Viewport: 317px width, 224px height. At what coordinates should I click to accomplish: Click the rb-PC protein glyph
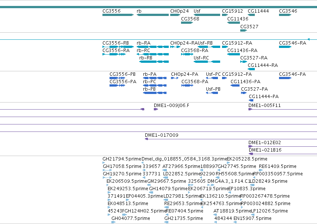click(x=155, y=85)
